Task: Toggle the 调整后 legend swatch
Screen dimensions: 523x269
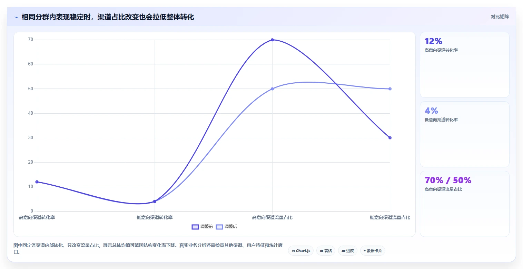Action: click(x=219, y=227)
